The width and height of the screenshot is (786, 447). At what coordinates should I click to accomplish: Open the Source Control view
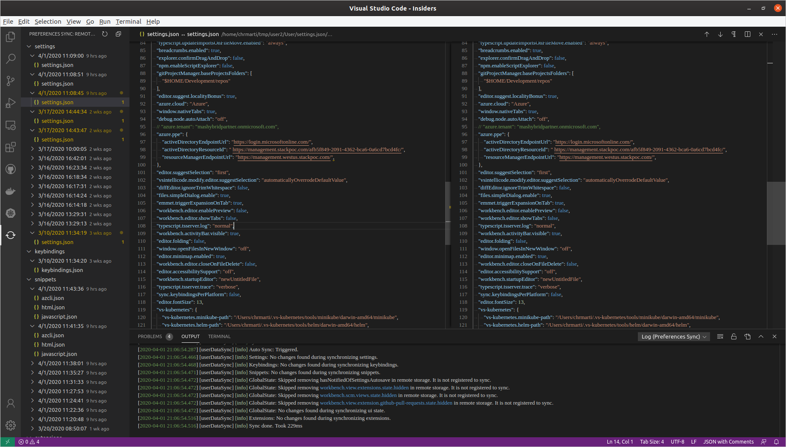(11, 81)
